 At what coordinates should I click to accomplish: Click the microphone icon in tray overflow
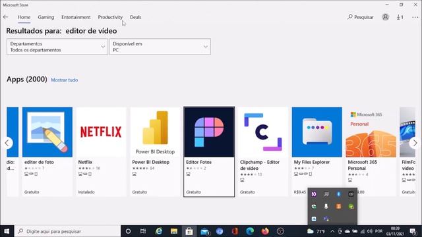[x=326, y=206]
